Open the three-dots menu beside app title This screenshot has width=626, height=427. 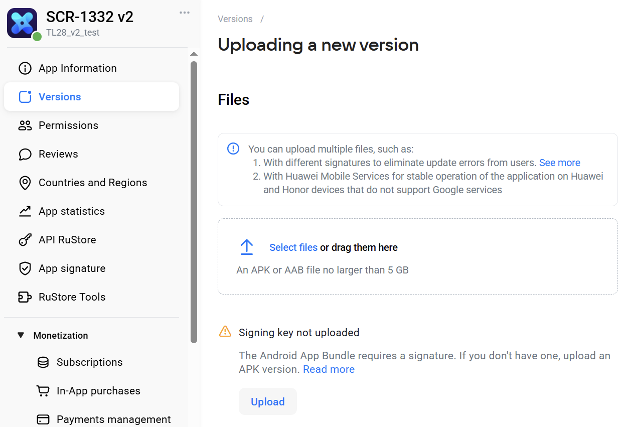coord(185,13)
